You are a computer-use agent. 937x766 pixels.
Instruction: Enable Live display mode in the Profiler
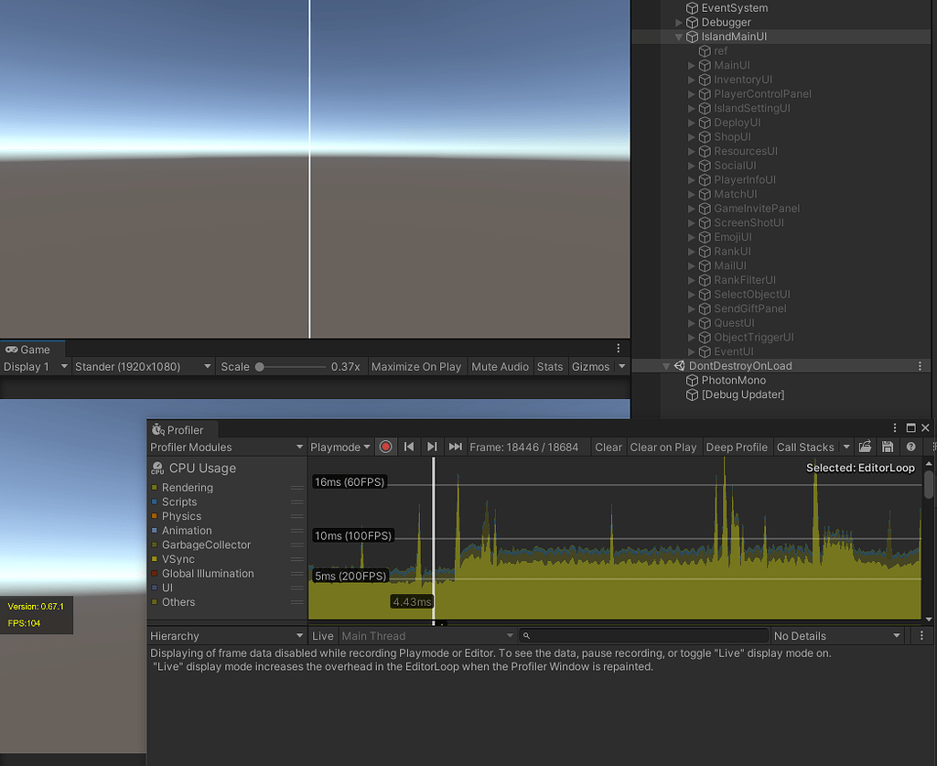[x=323, y=635]
